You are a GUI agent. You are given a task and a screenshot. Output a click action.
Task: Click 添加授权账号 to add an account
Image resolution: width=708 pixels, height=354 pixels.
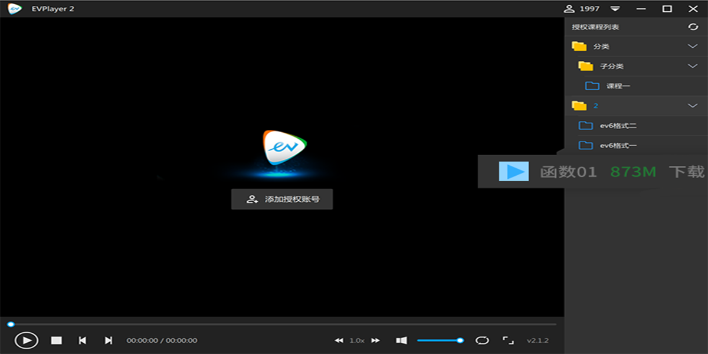282,199
